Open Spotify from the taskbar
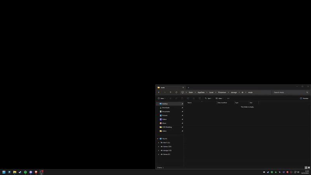The height and width of the screenshot is (175, 311). pos(25,172)
